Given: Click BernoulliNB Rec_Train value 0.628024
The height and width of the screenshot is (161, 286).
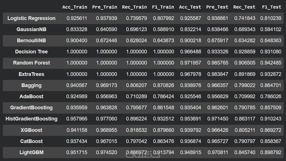Looking at the screenshot, I should (x=137, y=41).
